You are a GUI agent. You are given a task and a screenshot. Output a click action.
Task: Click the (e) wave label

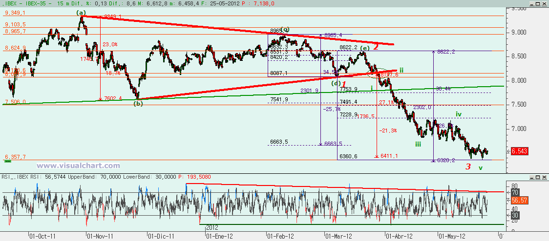pyautogui.click(x=364, y=48)
